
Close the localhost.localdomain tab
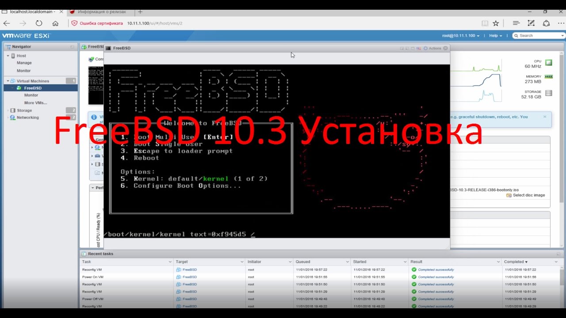[x=61, y=12]
